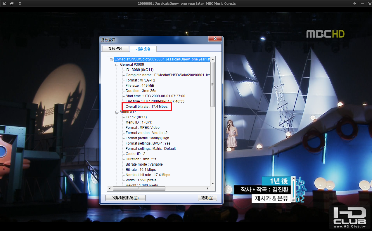This screenshot has width=372, height=231.
Task: Confirm the dialog with 確定(O) button
Action: point(207,198)
